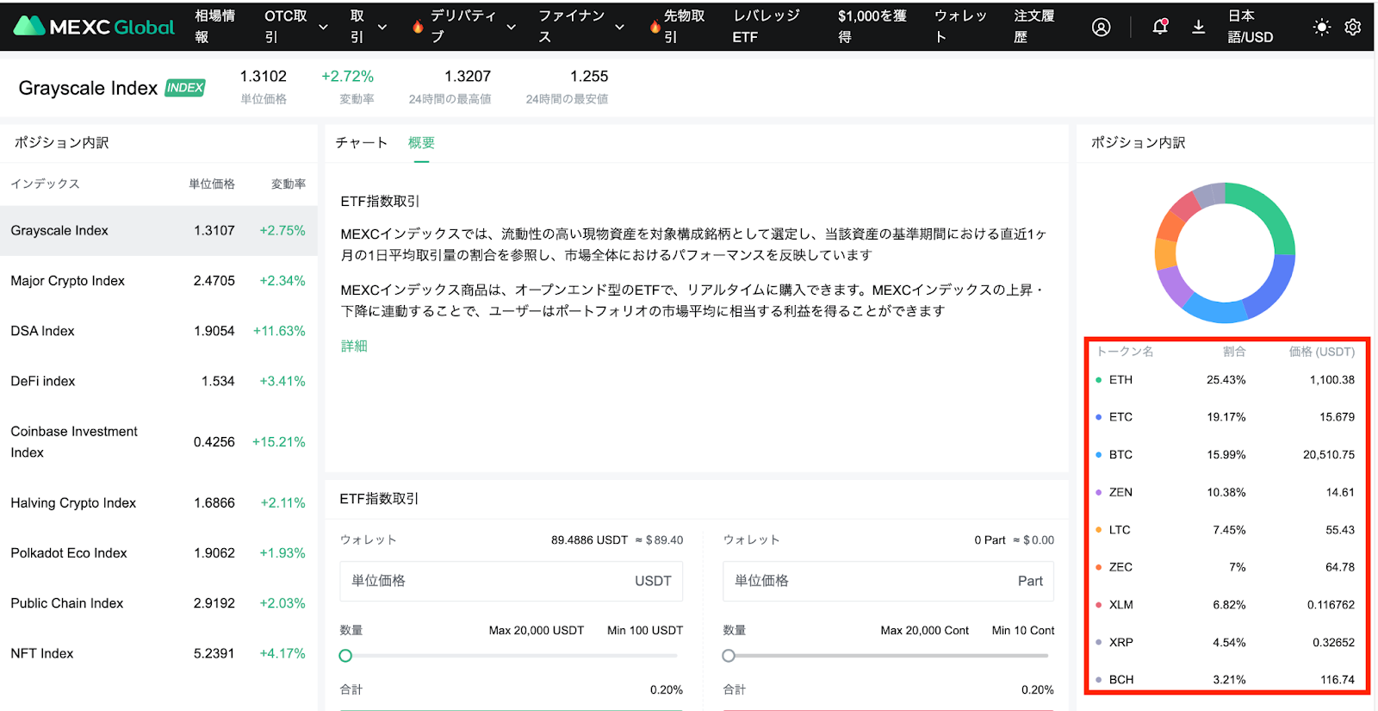Screen dimensions: 1378x711
Task: Click the 割合 column header
Action: click(x=1234, y=352)
